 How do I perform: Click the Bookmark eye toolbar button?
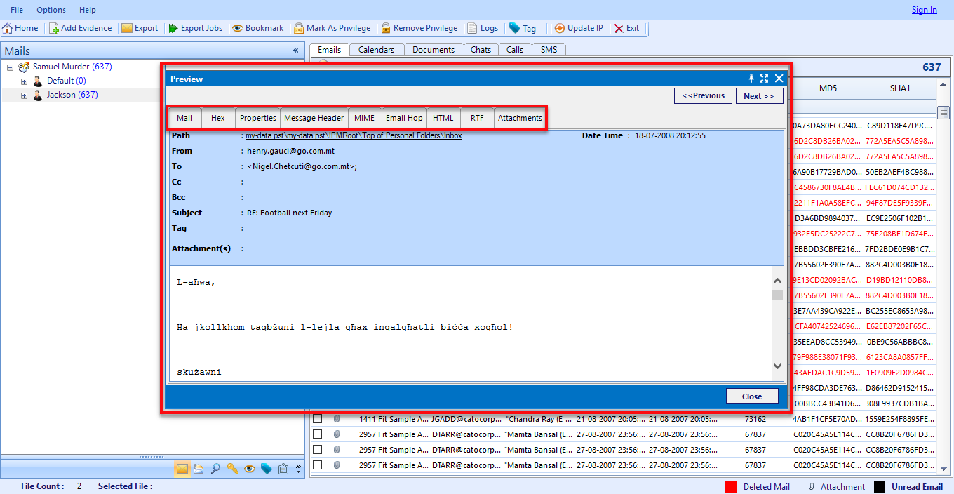pos(258,28)
